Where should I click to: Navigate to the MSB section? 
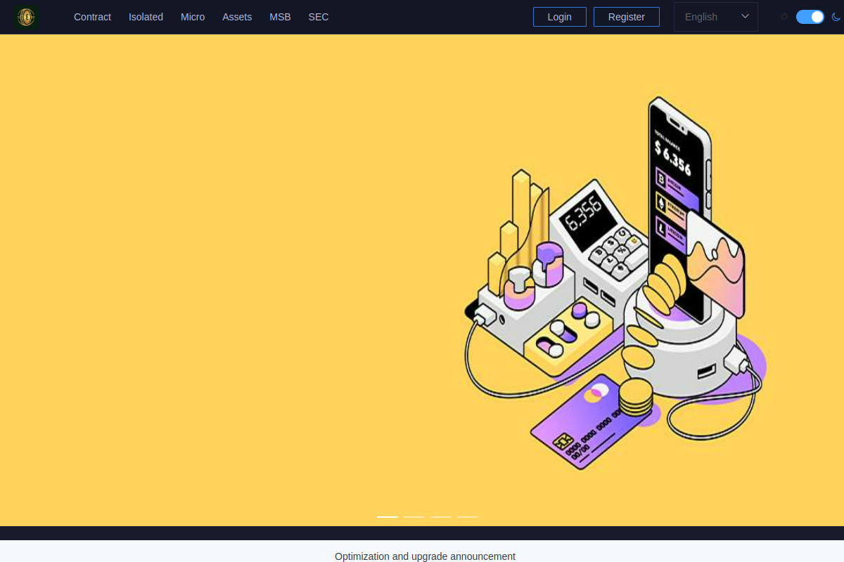(x=280, y=17)
